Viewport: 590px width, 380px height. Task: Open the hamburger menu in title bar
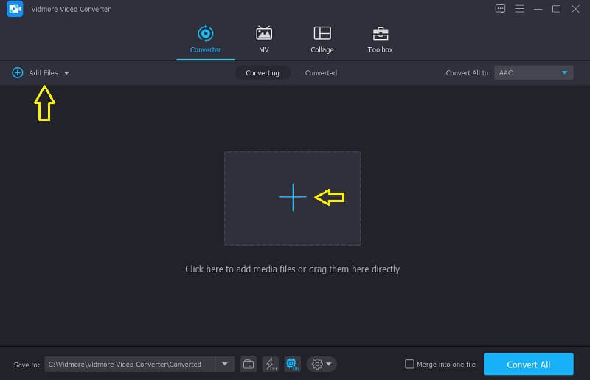(520, 9)
